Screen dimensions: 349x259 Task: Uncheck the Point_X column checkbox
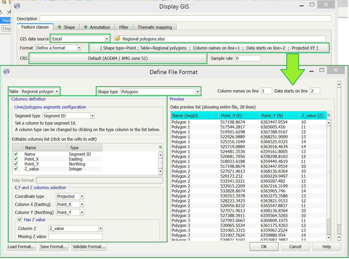tap(16, 159)
